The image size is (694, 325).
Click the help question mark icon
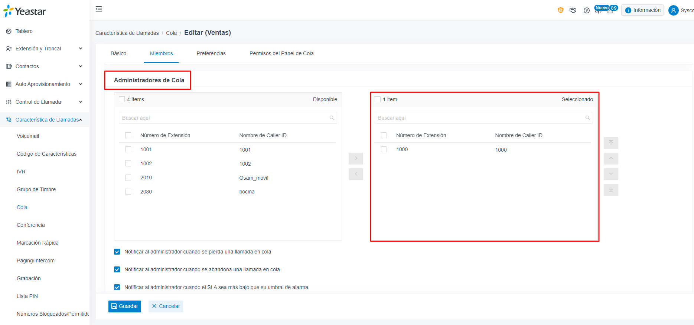click(x=587, y=10)
